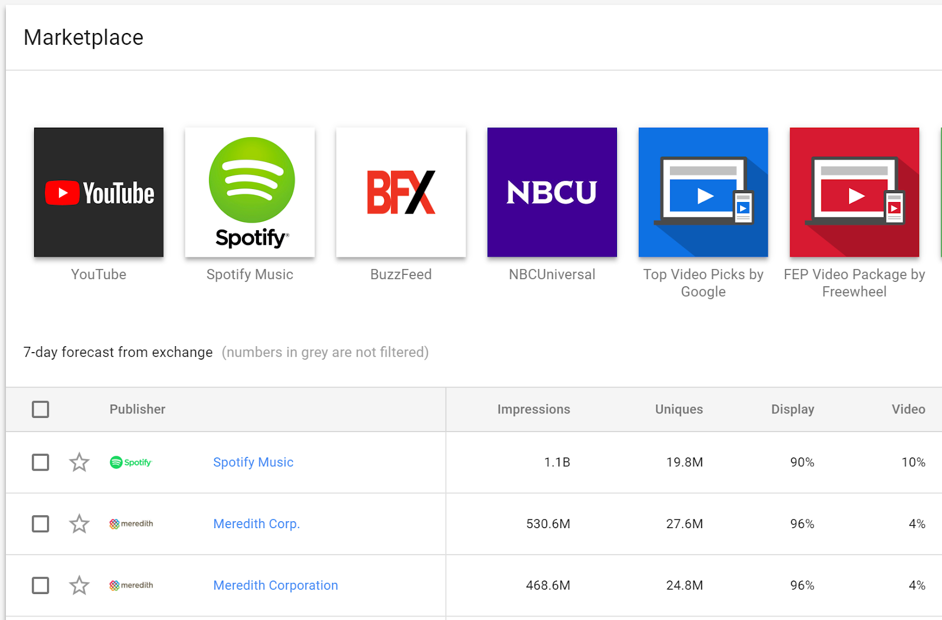Open Top Video Picks by Google tile
This screenshot has width=942, height=620.
(x=703, y=192)
